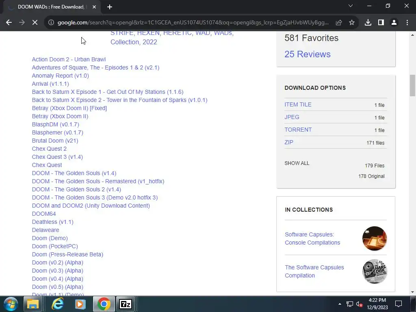
Task: Click the taskbar clock and date
Action: 377,304
